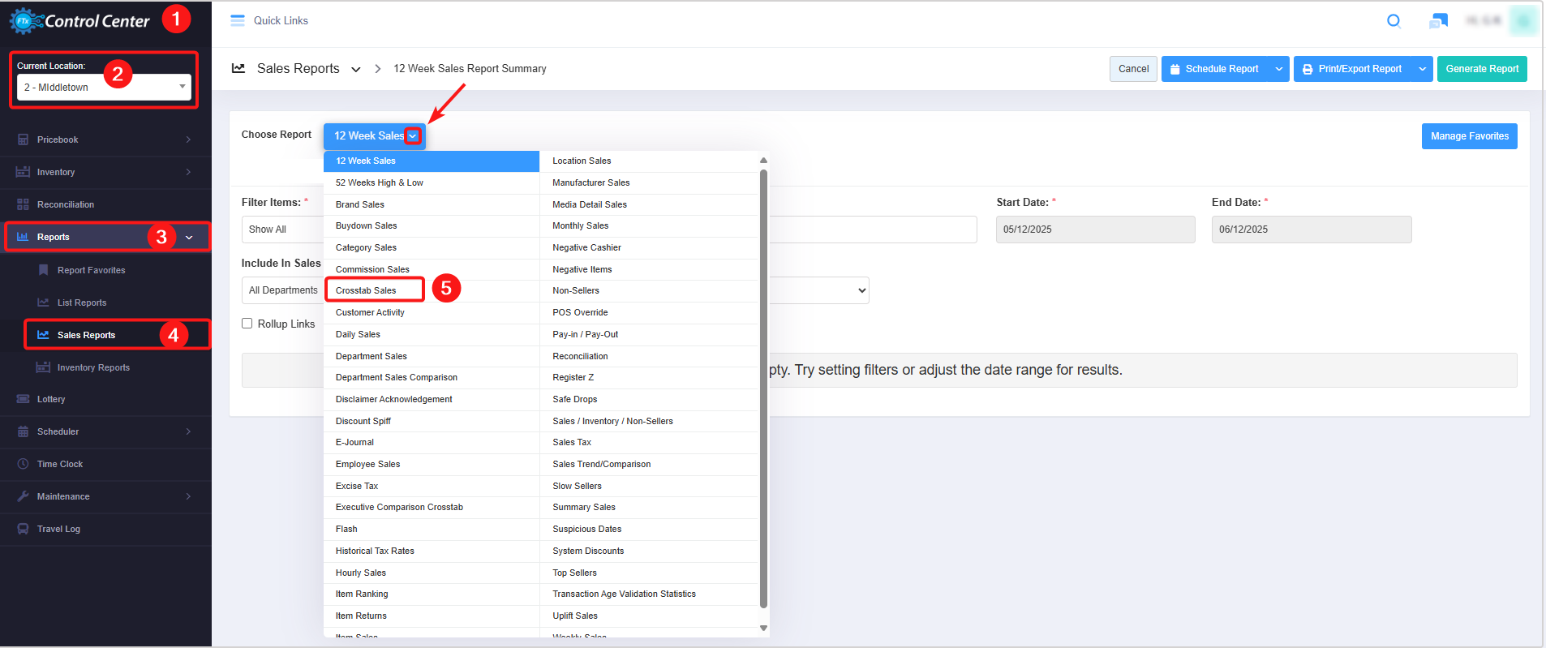Click the breadcrumb Sales Reports chart icon

tap(238, 68)
